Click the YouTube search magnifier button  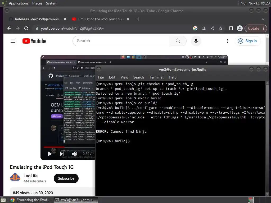click(178, 41)
